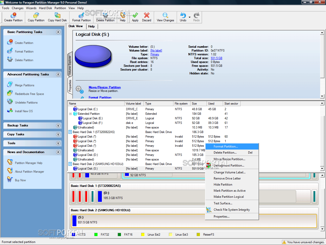326x245 pixels.
Task: Click the FAT16 dark green legend swatch
Action: tap(119, 235)
